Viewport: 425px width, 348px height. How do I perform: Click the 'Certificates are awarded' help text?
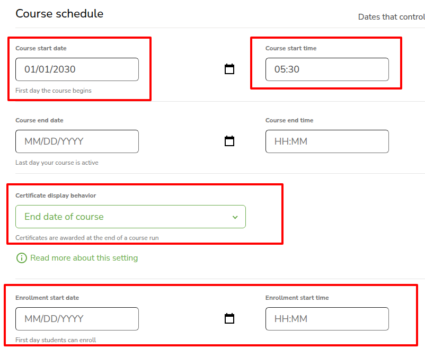click(x=87, y=238)
